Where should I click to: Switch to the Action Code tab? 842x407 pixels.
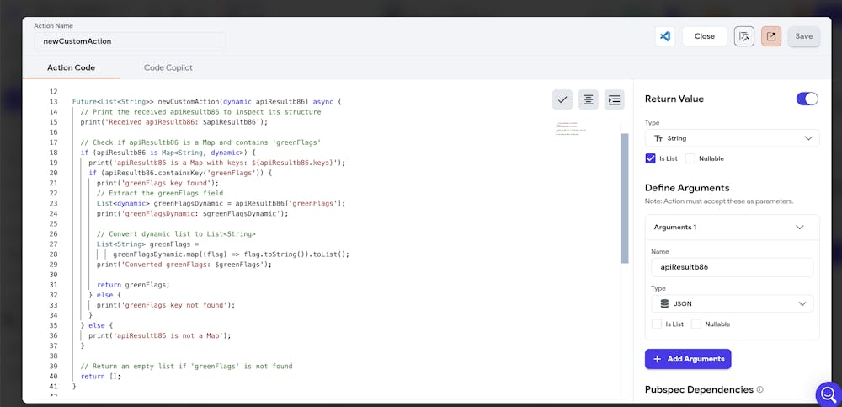tap(71, 67)
